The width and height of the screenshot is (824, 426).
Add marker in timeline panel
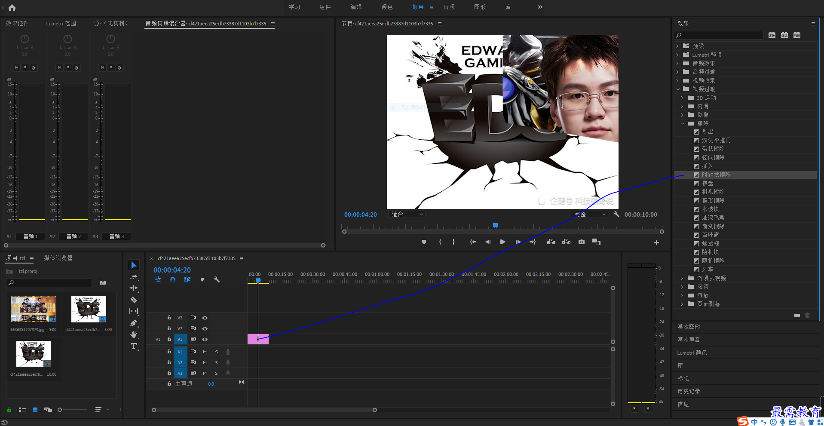pos(202,279)
